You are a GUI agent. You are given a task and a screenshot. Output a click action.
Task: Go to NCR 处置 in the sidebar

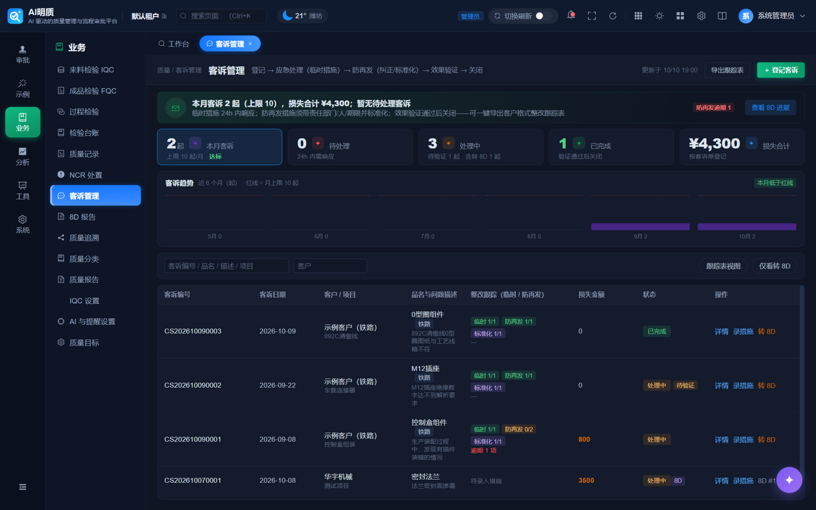point(95,175)
